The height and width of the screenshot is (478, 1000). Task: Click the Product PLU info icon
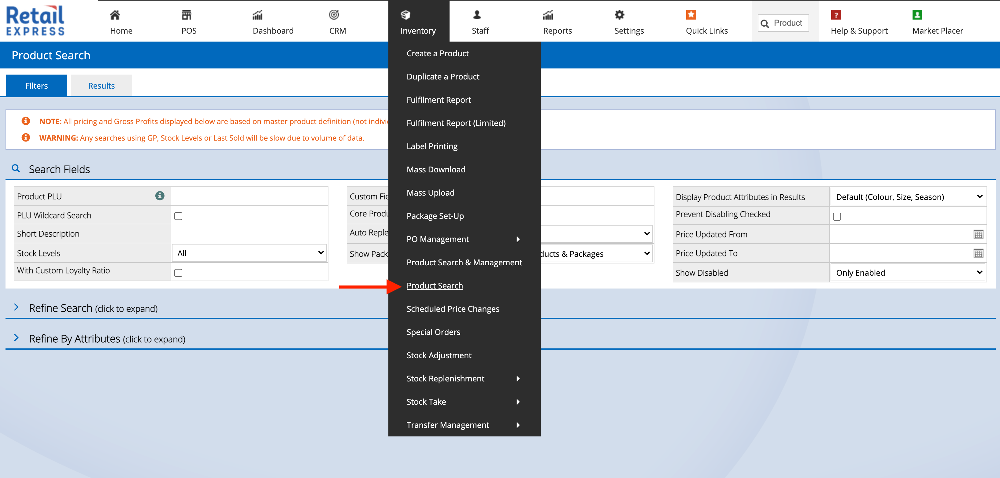point(160,196)
